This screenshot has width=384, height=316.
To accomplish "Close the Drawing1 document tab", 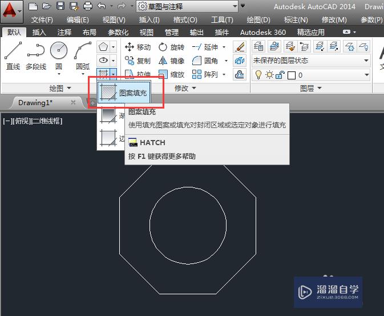I will point(73,102).
